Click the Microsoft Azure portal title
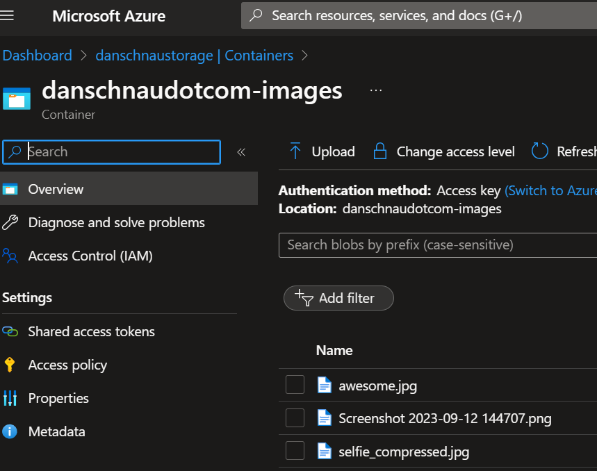The width and height of the screenshot is (597, 471). 109,16
